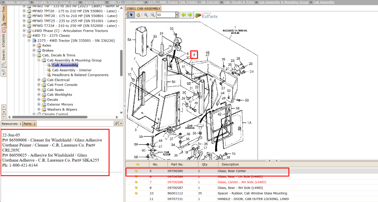Click the tag icon in part 8 row
The height and width of the screenshot is (202, 378).
[136, 188]
